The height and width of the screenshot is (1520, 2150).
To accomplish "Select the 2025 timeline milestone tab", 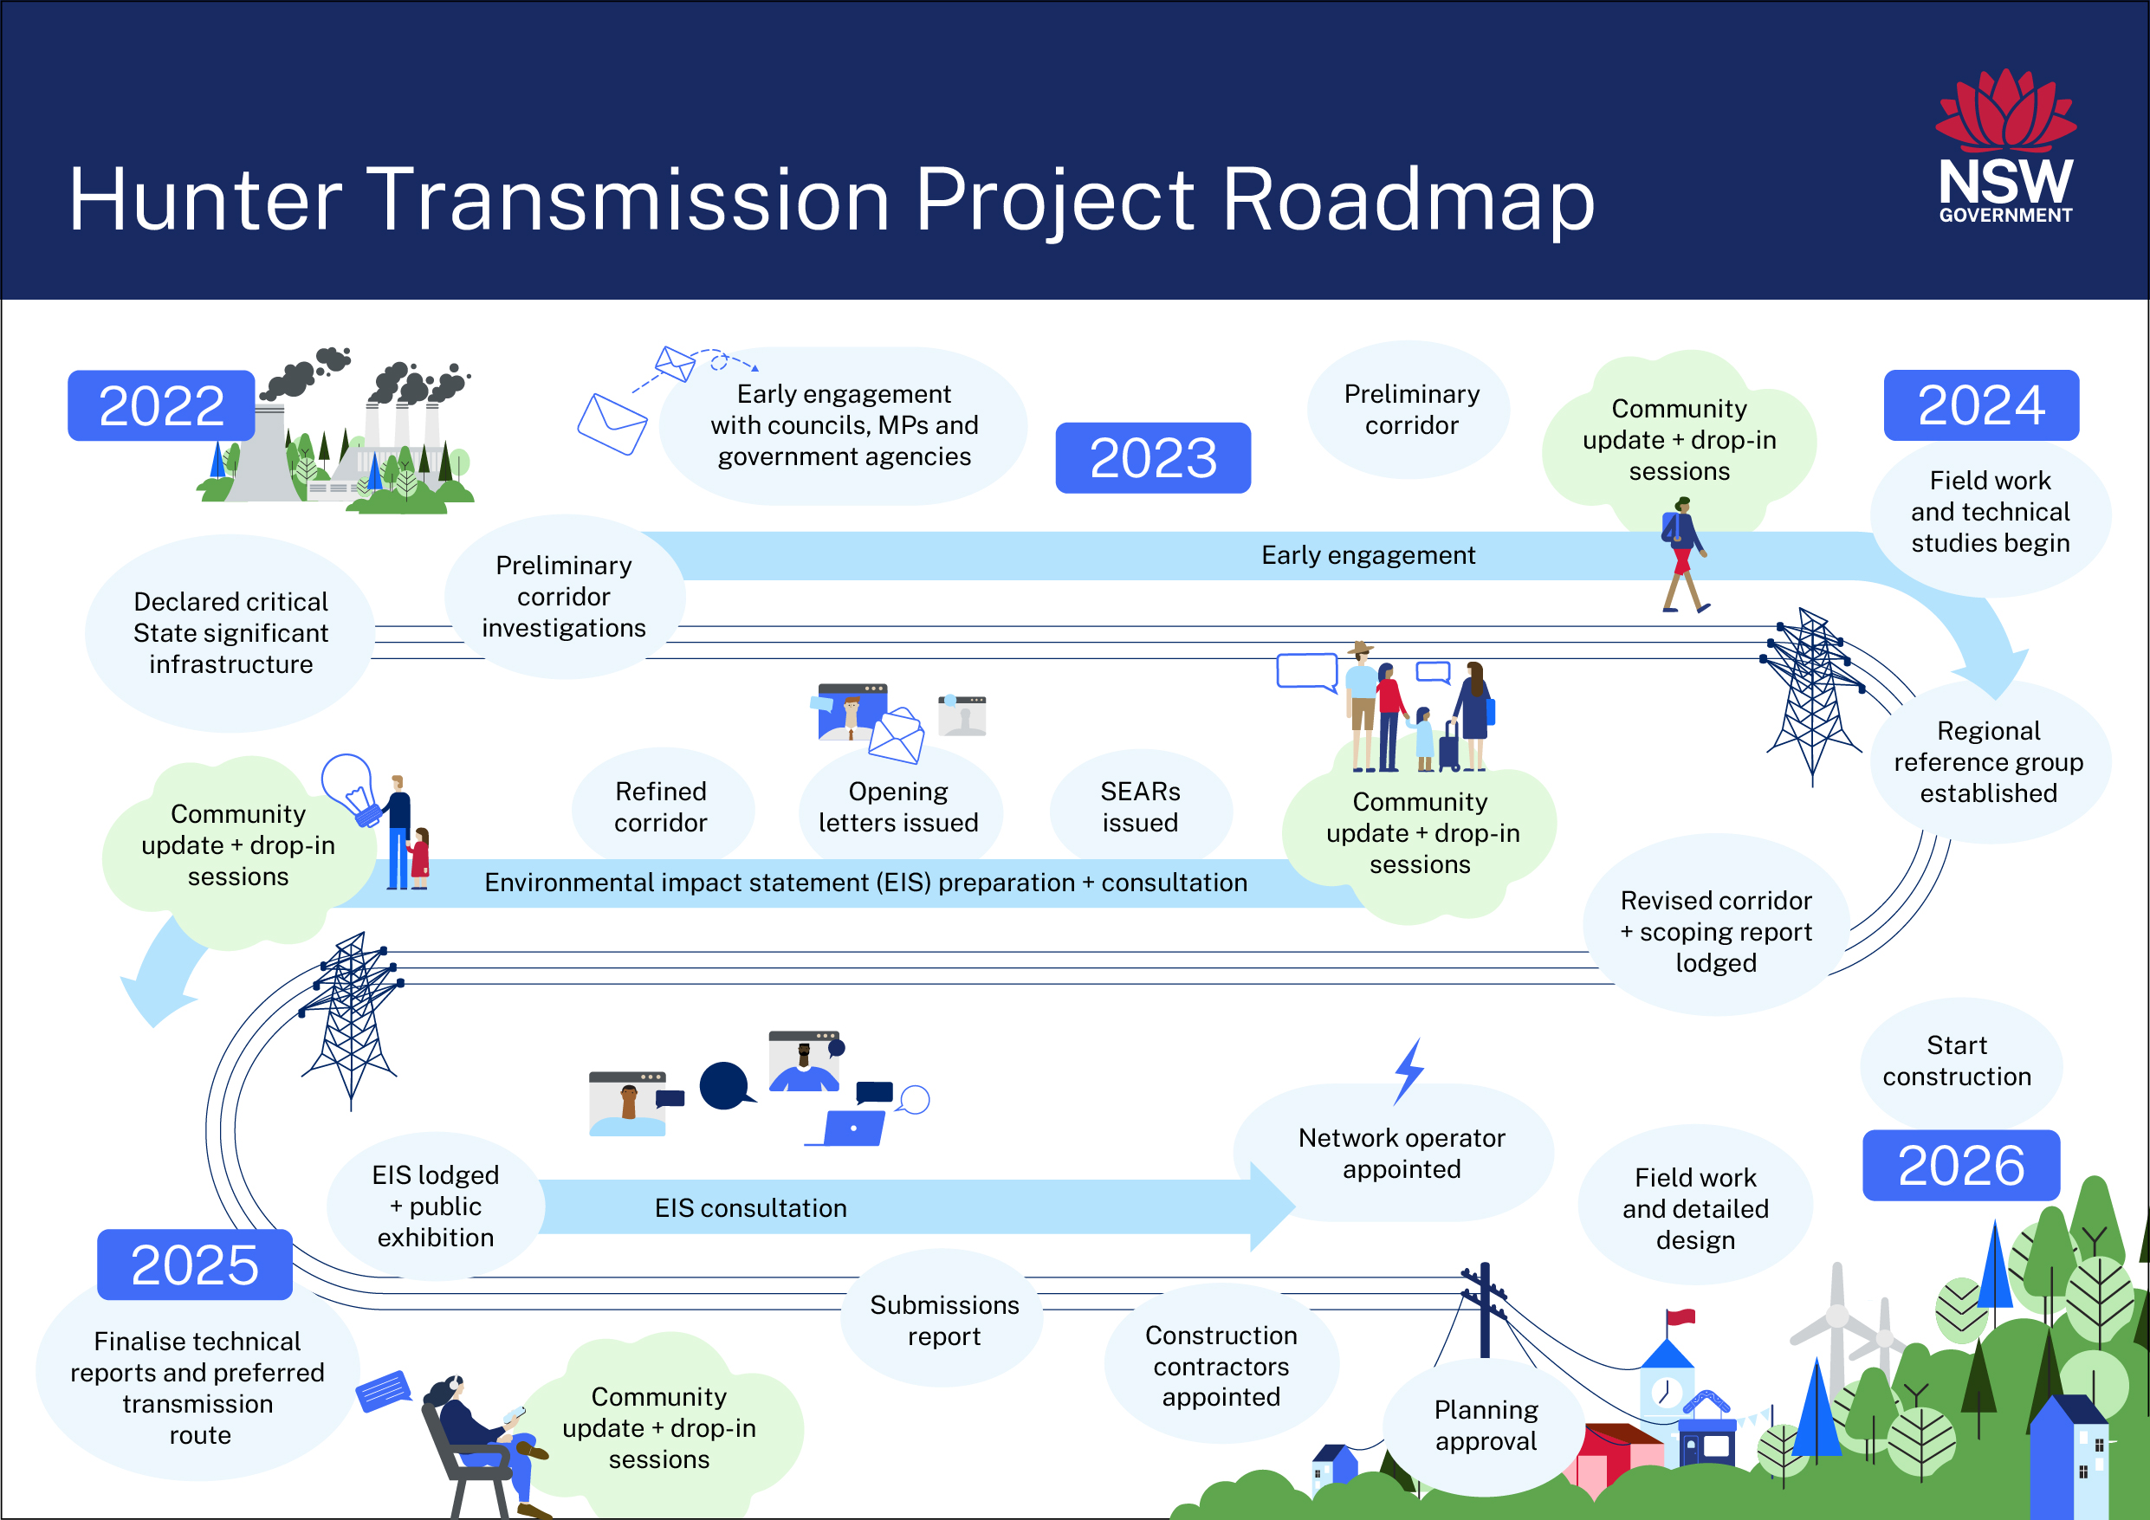I will pos(178,1239).
